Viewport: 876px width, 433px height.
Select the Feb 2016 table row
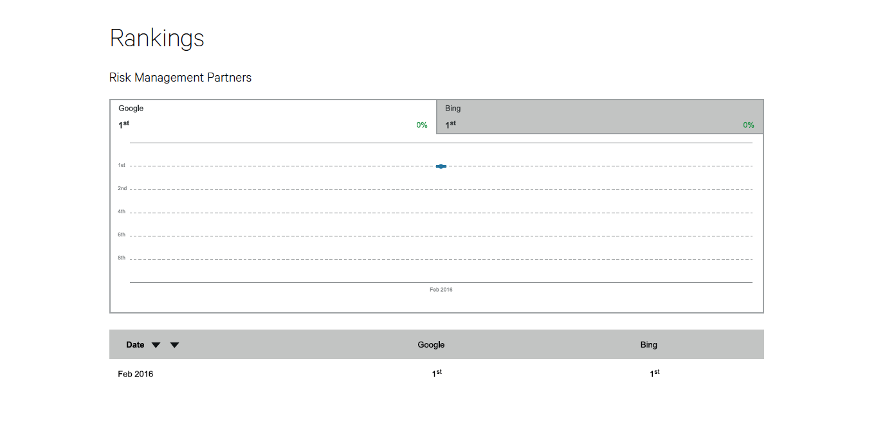coord(437,373)
